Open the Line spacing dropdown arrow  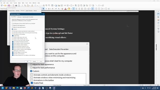click(x=104, y=9)
